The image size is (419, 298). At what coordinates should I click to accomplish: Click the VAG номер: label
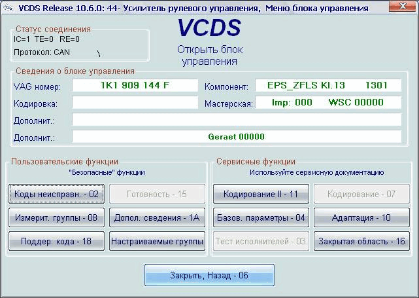[37, 86]
